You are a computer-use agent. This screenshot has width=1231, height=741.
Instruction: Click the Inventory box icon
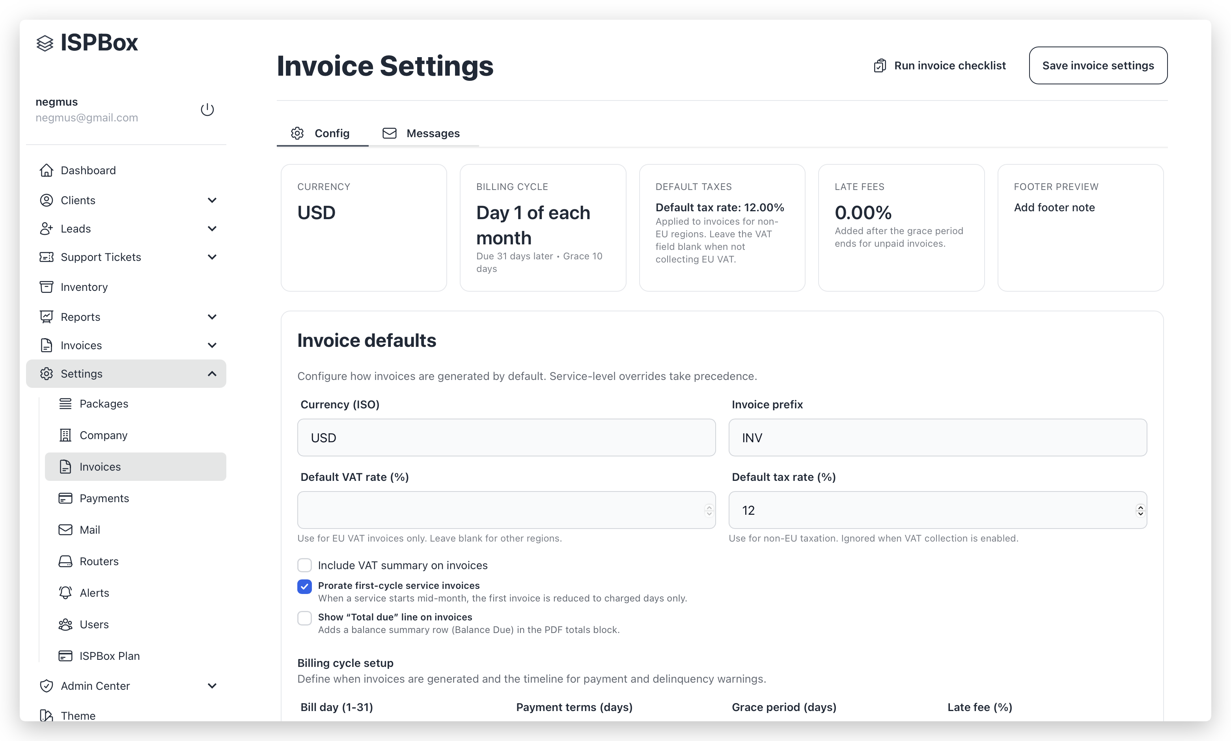click(x=47, y=287)
